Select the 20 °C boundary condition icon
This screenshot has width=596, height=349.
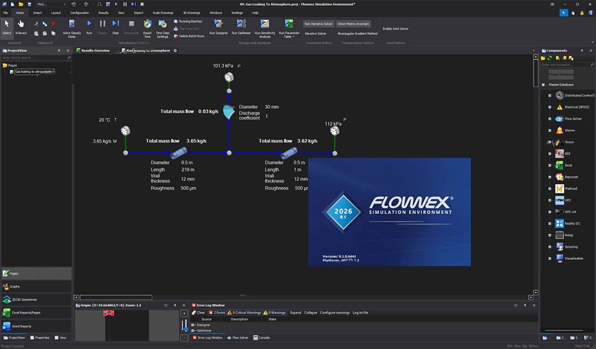coord(125,131)
